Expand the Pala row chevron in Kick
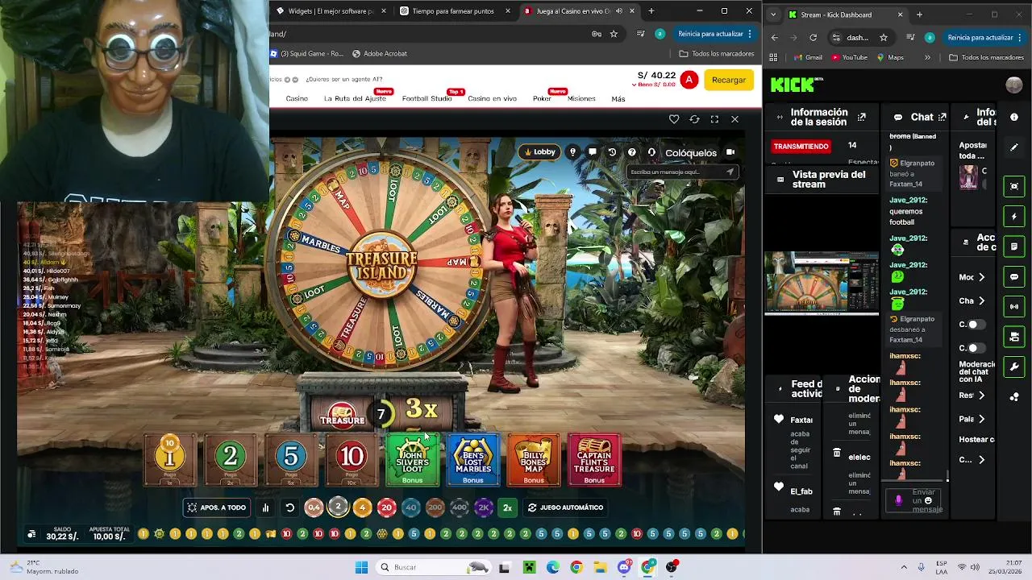Screen dimensions: 1032x580 click(981, 419)
